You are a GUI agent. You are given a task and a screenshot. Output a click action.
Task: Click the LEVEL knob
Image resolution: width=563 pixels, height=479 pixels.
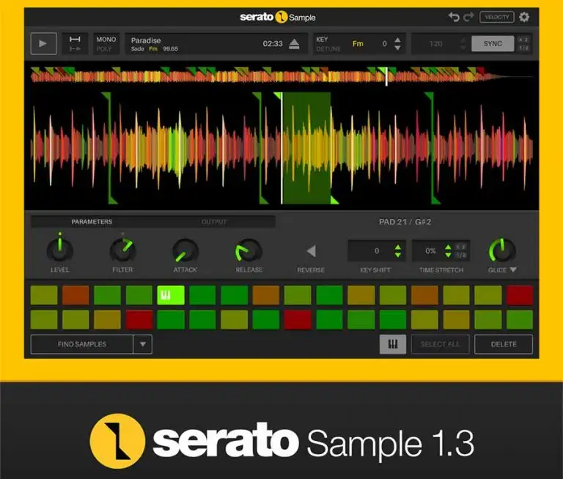coord(60,250)
